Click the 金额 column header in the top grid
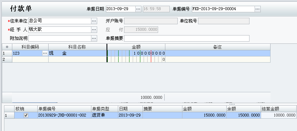The height and width of the screenshot is (131, 297). tap(136, 47)
